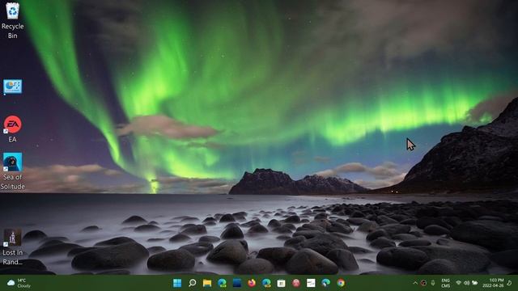The image size is (518, 291).
Task: Open the red circular taskbar app
Action: (296, 283)
